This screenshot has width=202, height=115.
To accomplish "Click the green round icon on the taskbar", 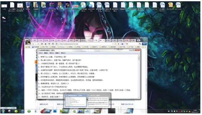I will pos(29,111).
